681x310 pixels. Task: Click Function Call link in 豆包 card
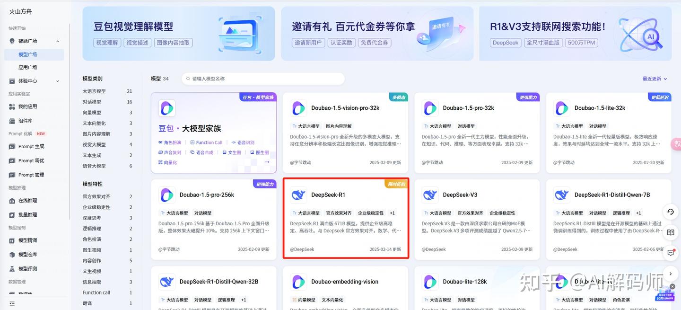pyautogui.click(x=206, y=142)
